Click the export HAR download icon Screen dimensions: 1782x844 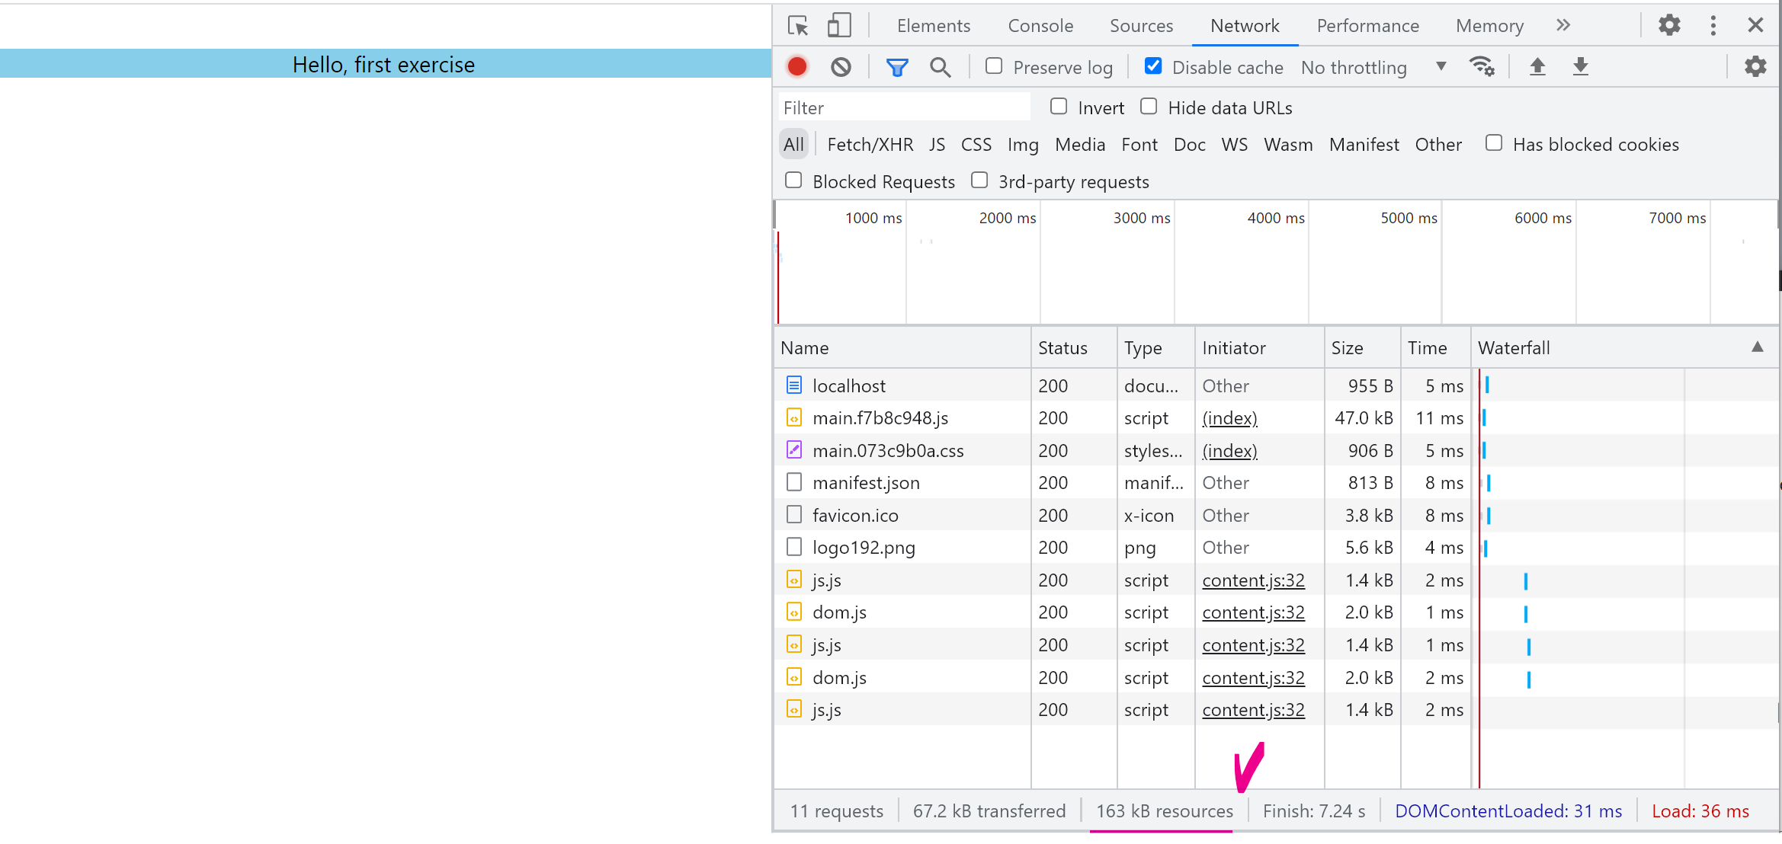tap(1581, 67)
